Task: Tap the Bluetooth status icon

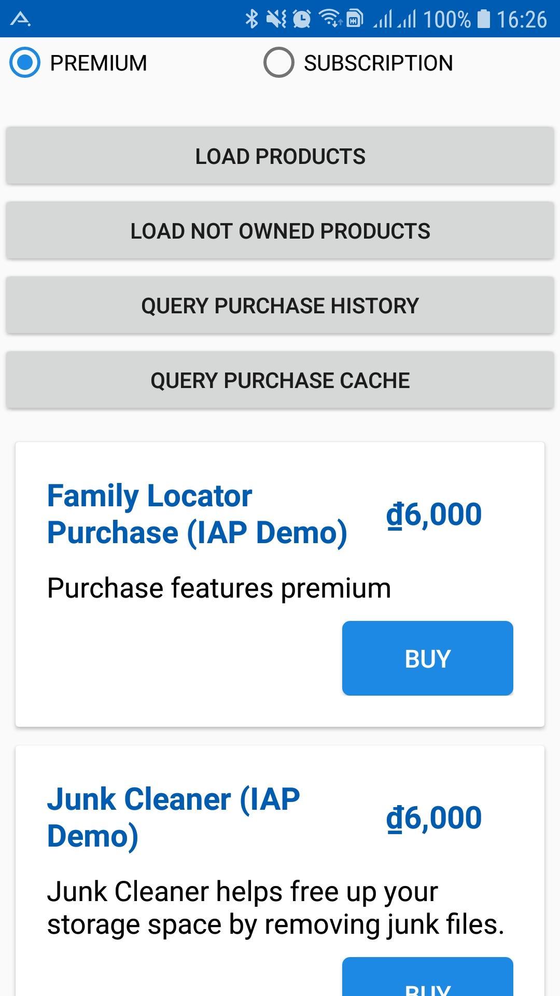Action: click(x=251, y=19)
